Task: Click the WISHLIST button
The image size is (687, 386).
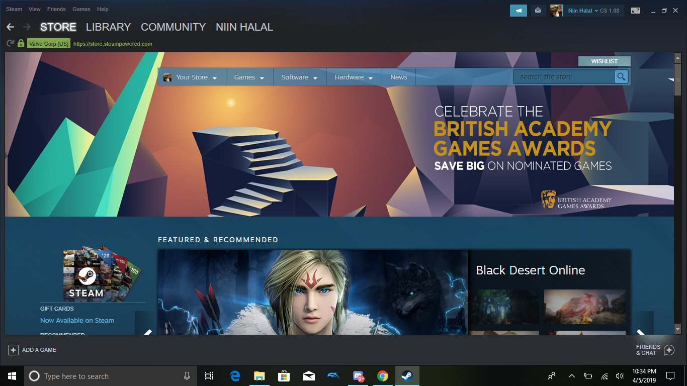Action: 604,61
